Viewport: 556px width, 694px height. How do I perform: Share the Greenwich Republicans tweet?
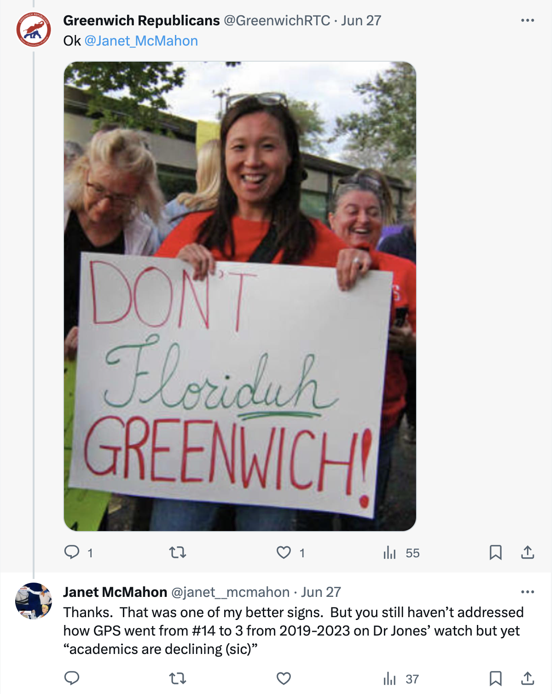[527, 552]
